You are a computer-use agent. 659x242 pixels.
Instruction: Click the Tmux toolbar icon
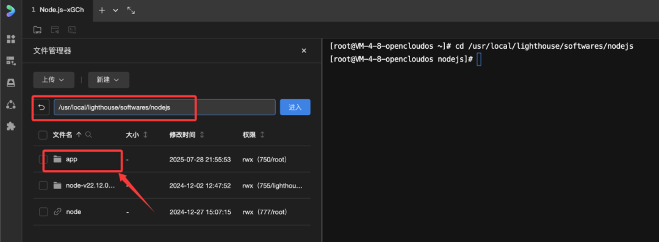click(72, 30)
